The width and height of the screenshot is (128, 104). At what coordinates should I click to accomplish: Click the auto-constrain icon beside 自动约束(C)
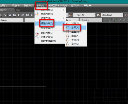(37, 14)
